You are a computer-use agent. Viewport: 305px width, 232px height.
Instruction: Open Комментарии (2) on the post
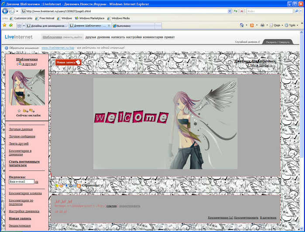point(220,218)
